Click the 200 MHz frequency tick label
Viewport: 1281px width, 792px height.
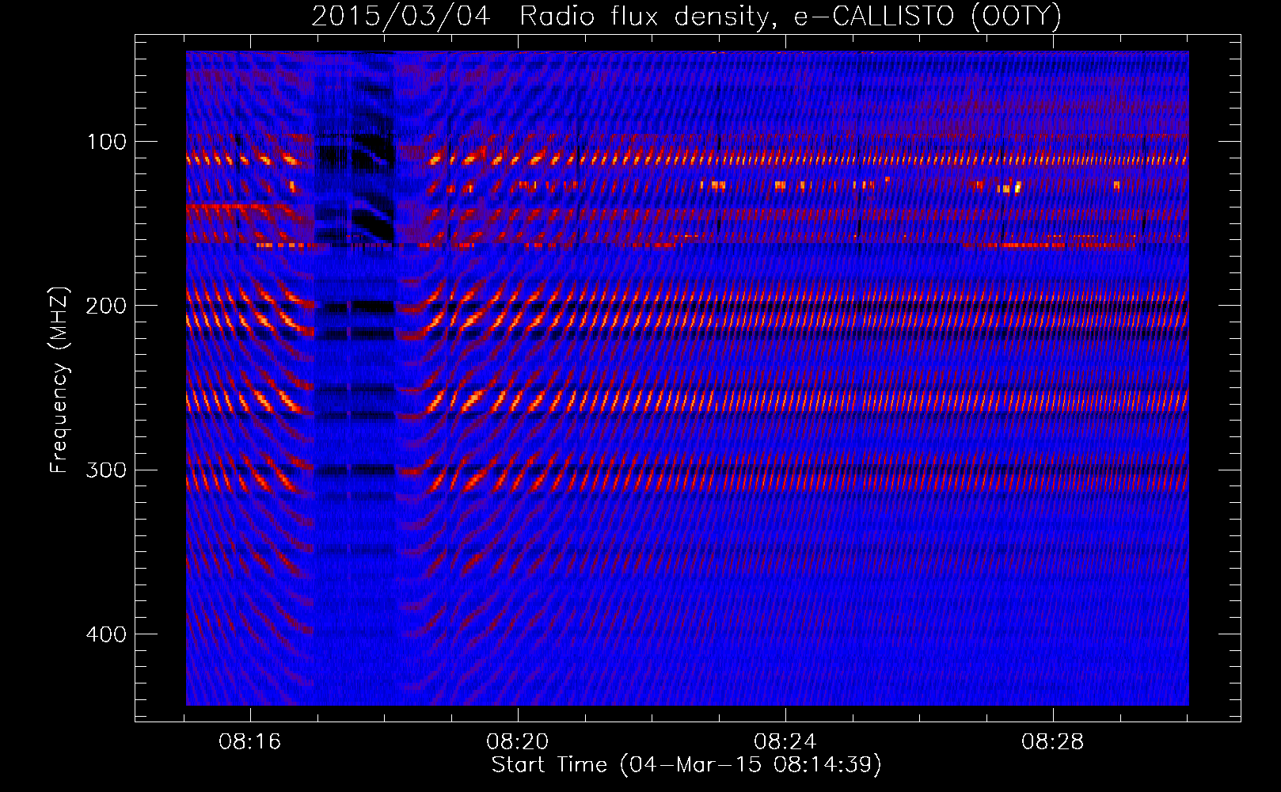(106, 306)
